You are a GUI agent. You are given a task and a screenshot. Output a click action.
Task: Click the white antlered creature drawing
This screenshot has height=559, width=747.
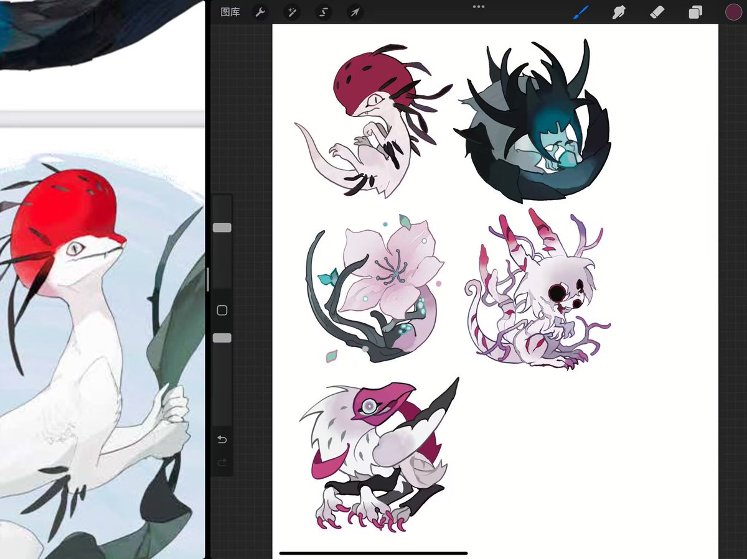[x=538, y=289]
